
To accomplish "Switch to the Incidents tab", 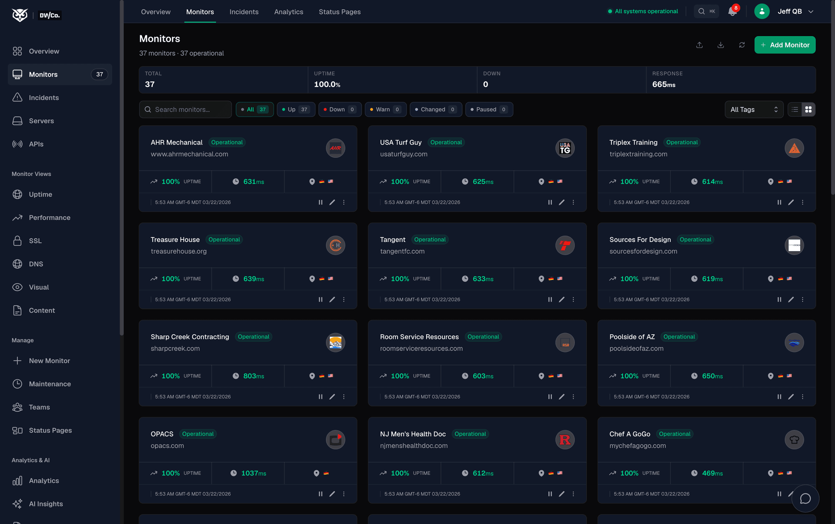I will pyautogui.click(x=244, y=12).
